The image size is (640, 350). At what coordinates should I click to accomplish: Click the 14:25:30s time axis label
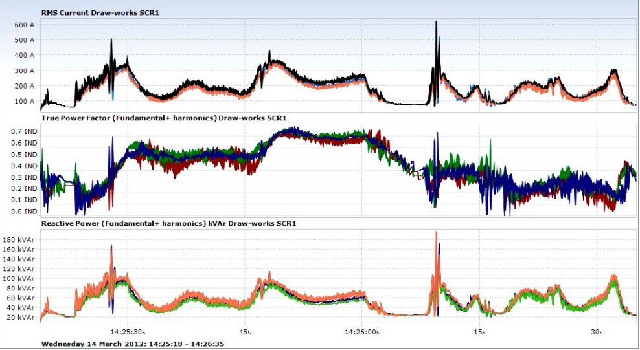click(x=128, y=332)
